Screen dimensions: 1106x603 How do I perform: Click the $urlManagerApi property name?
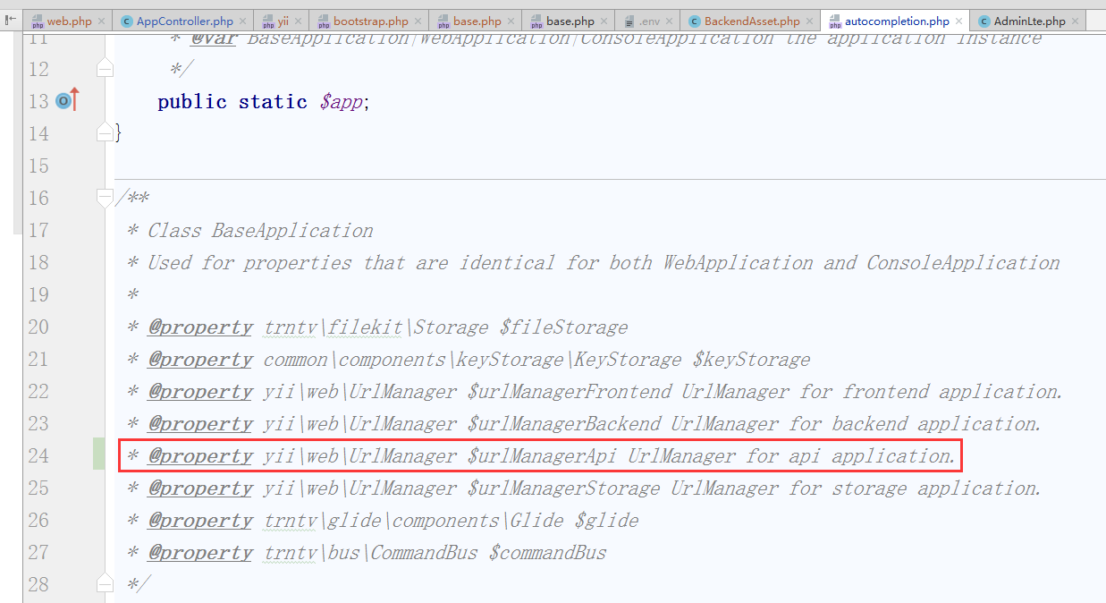click(x=542, y=455)
